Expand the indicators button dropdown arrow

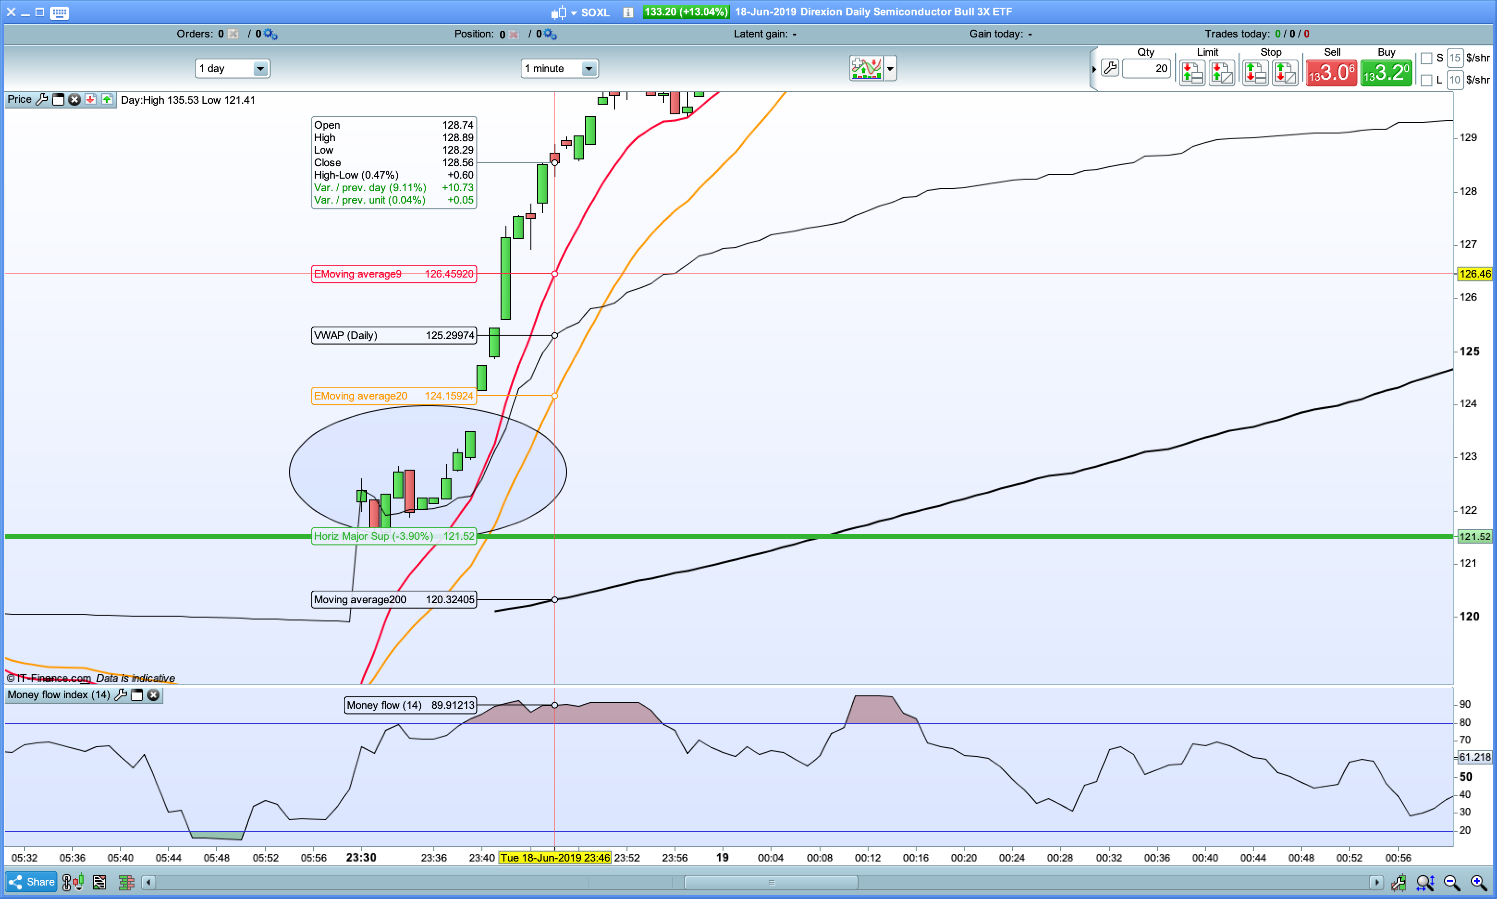point(890,69)
